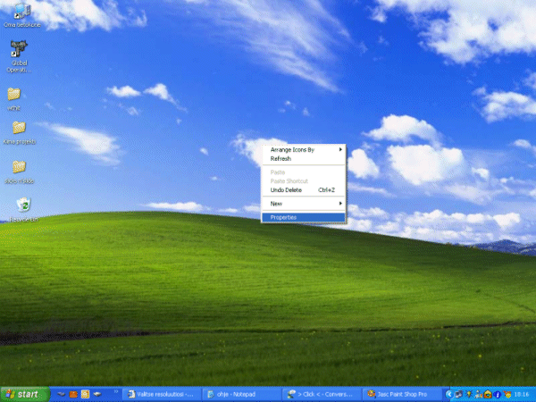Click the blue round info tray icon
This screenshot has height=402, width=536.
pos(498,395)
